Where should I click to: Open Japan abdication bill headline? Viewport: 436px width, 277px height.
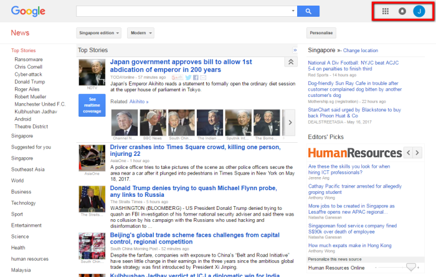tap(181, 66)
